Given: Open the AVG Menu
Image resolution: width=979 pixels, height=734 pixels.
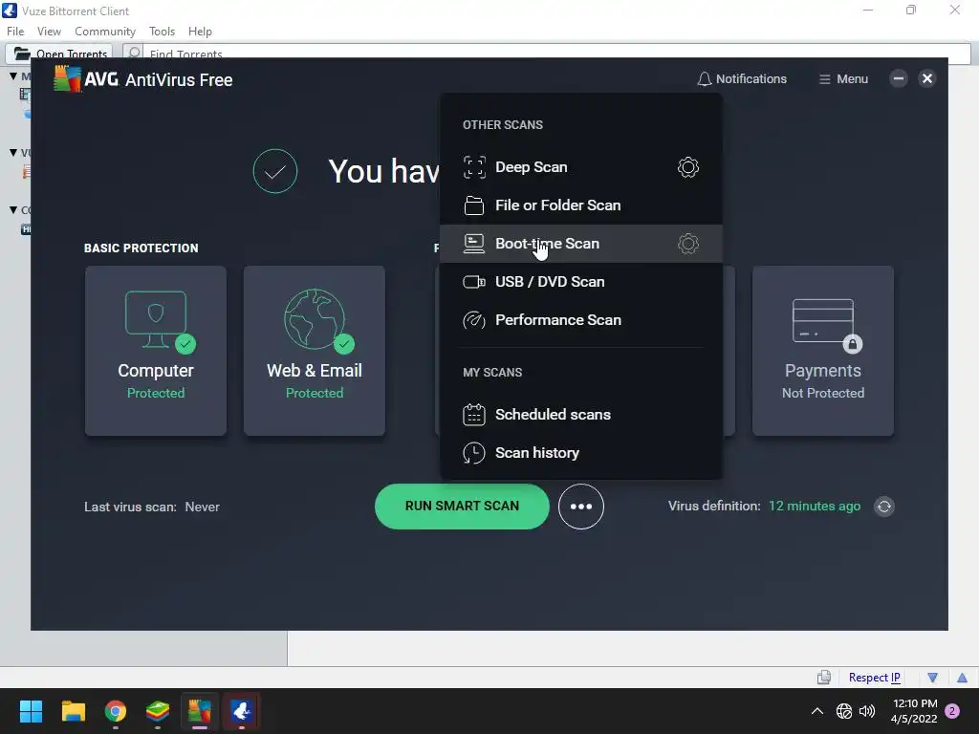Looking at the screenshot, I should 843,79.
